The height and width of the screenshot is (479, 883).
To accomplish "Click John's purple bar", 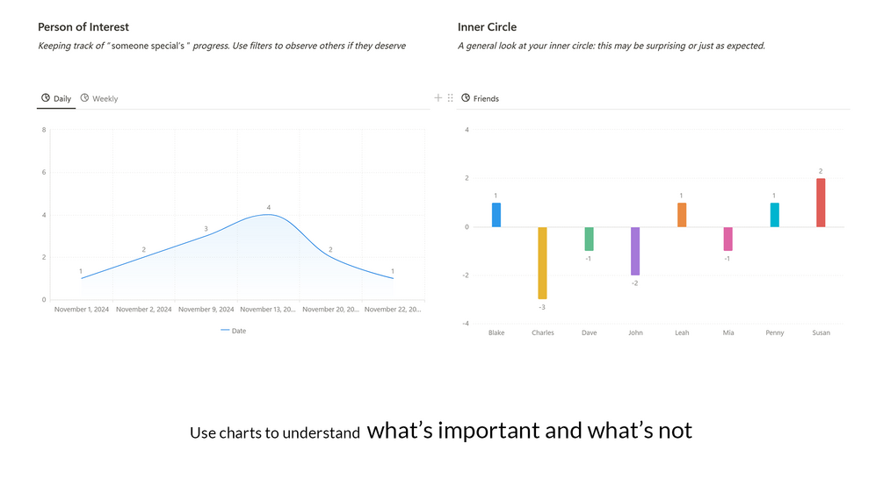I will pos(635,251).
